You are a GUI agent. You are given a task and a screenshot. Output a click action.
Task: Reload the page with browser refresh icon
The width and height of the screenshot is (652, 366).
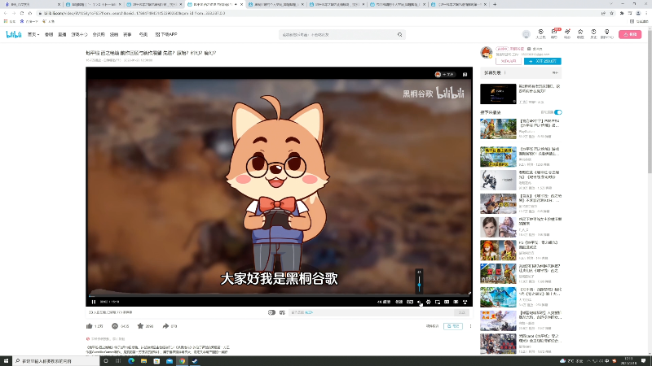point(22,13)
